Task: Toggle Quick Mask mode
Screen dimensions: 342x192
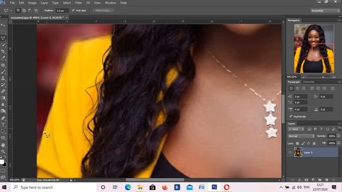Action: [x=3, y=171]
